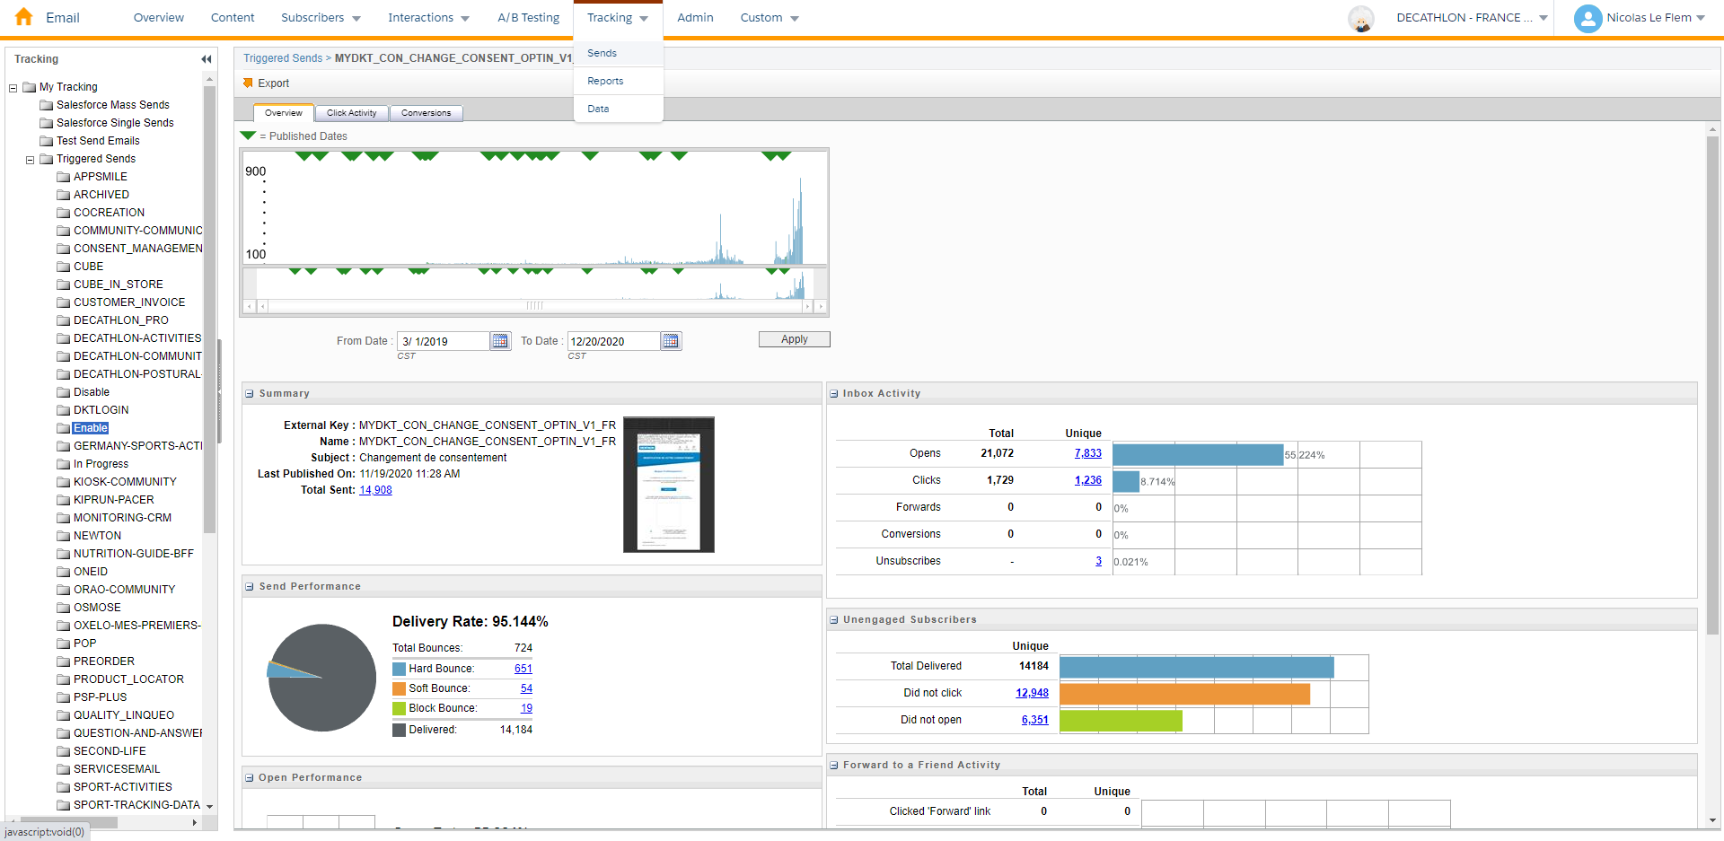Viewport: 1724px width, 841px height.
Task: Click the Email home icon
Action: pos(24,17)
